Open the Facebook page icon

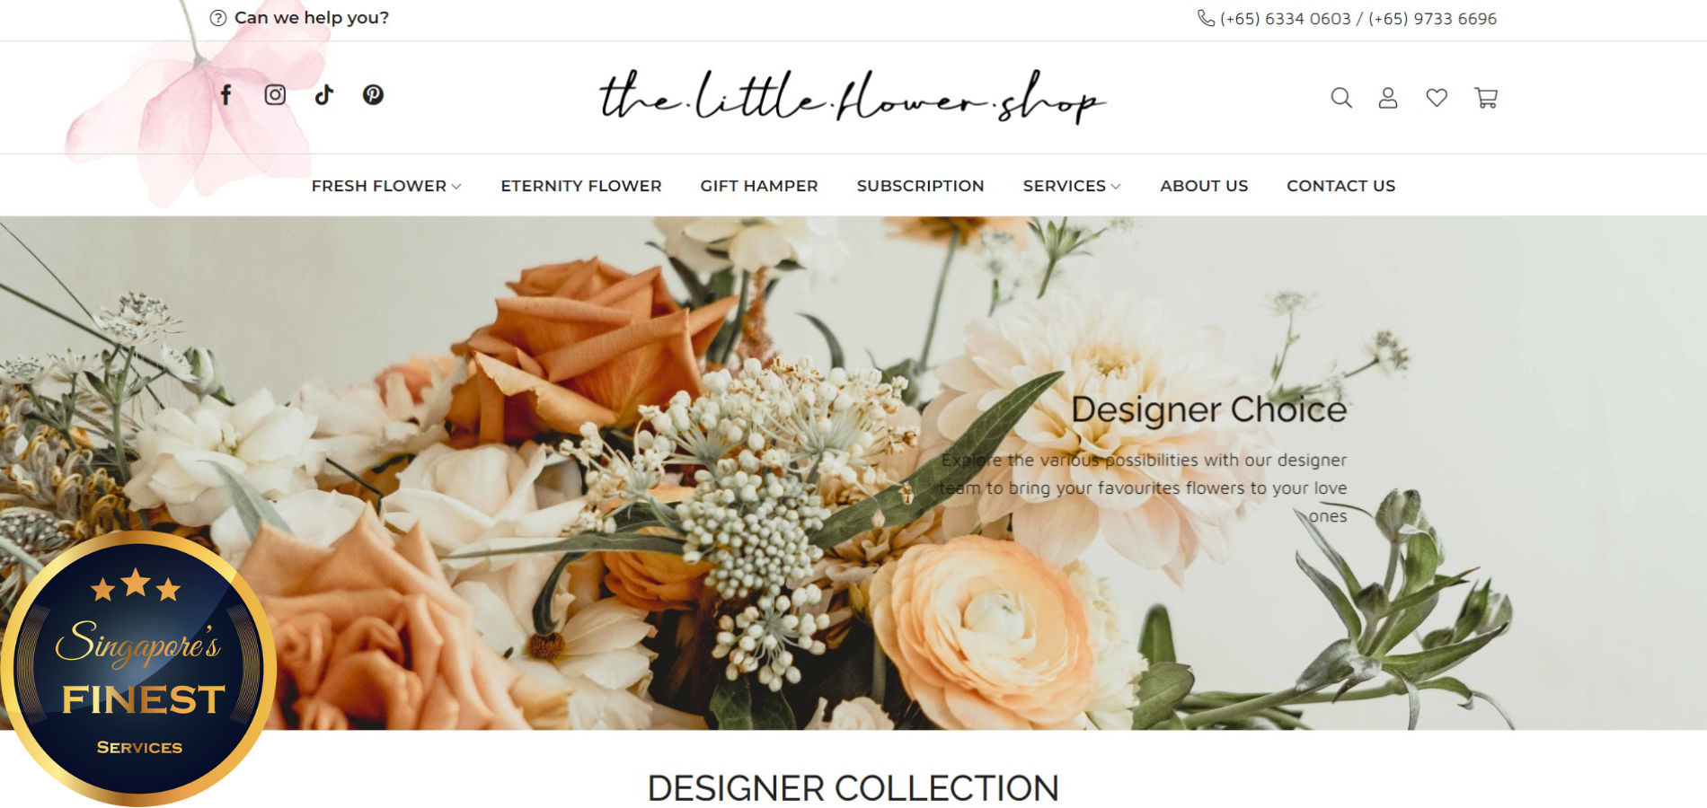(x=226, y=95)
